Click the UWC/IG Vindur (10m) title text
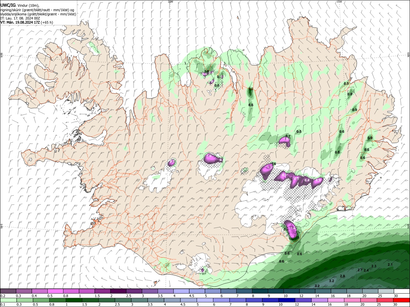Screen dimensions: 410x307 pyautogui.click(x=20, y=5)
